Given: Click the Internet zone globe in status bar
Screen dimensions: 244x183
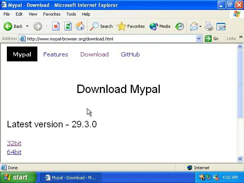Looking at the screenshot, I should tap(190, 168).
